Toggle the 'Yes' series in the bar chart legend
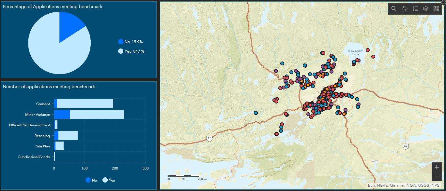The width and height of the screenshot is (446, 191). pos(109,180)
